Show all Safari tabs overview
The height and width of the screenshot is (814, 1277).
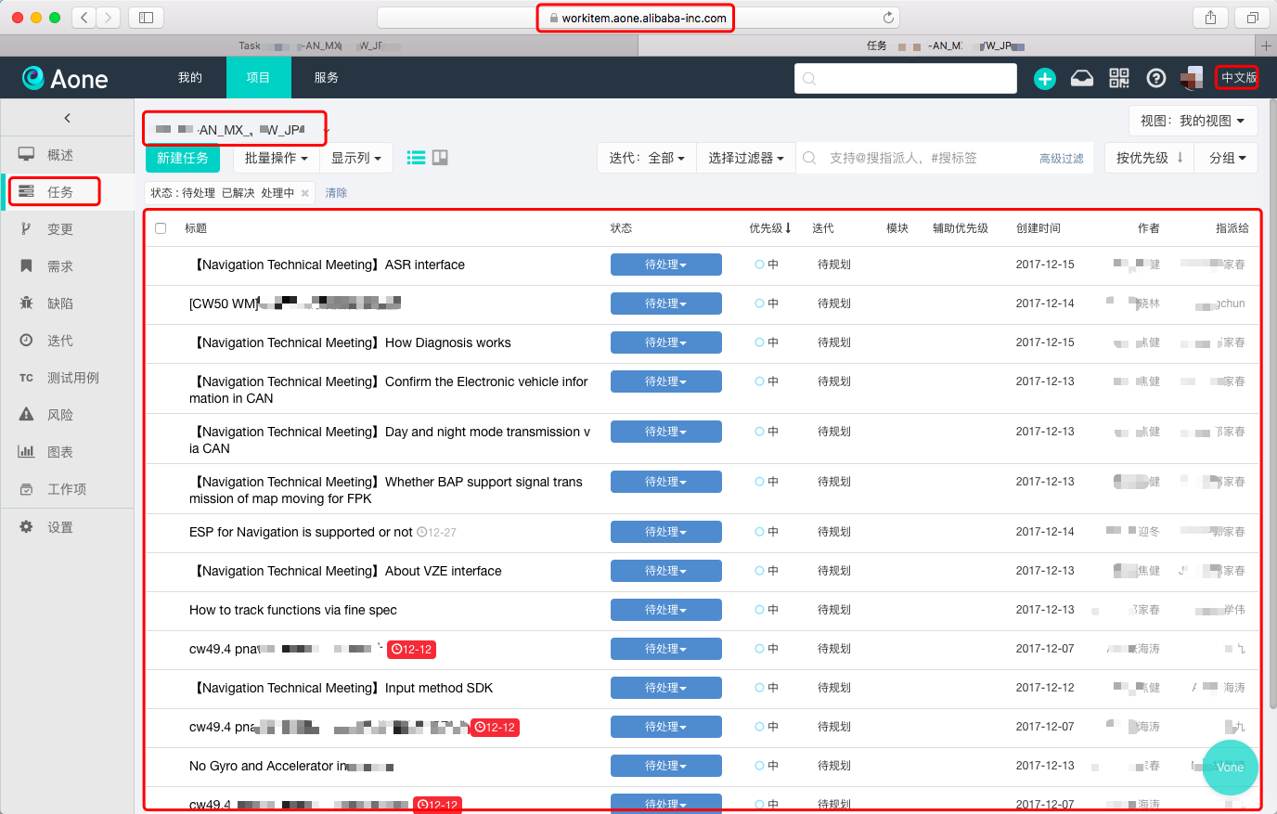click(x=1252, y=17)
